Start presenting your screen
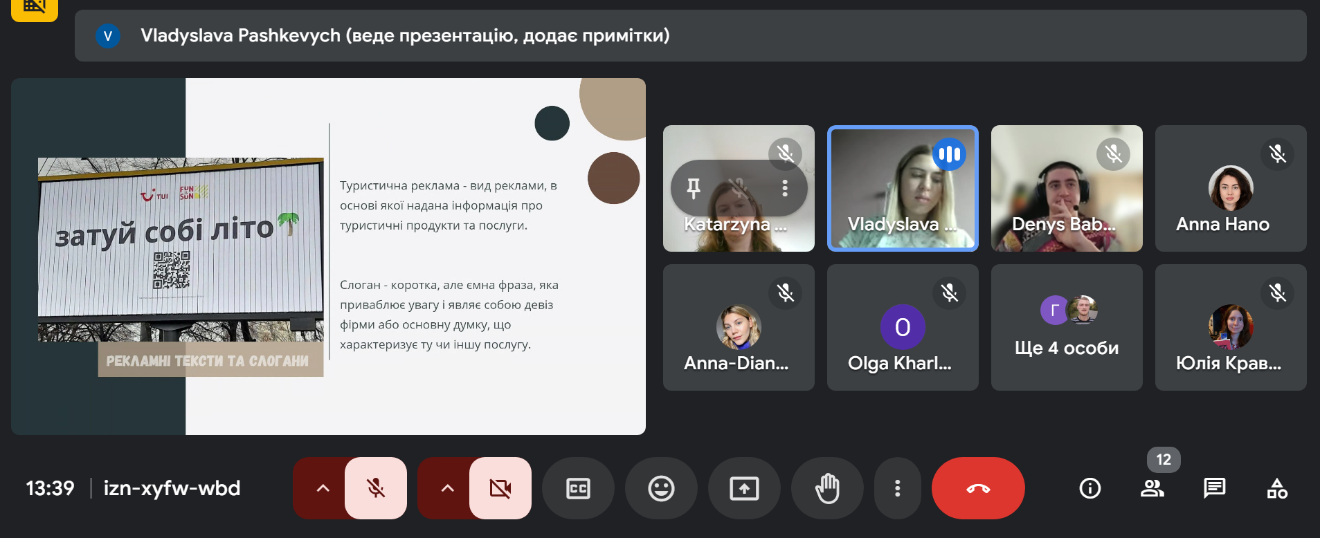 744,488
